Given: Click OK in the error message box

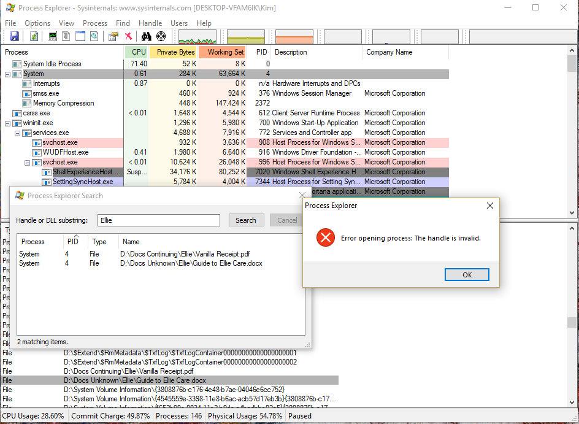Looking at the screenshot, I should click(467, 274).
